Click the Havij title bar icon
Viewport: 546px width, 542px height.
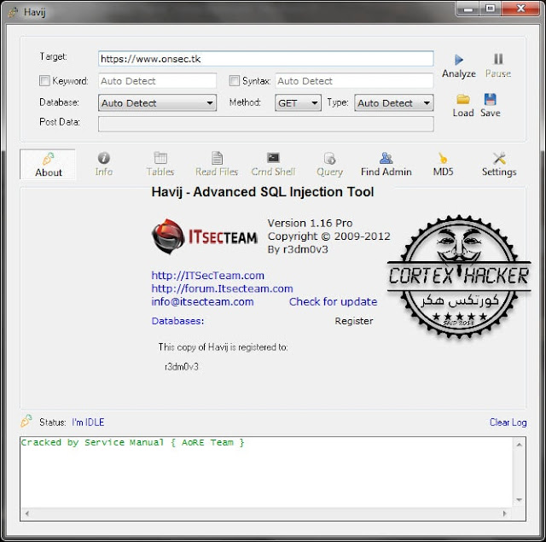tap(13, 12)
